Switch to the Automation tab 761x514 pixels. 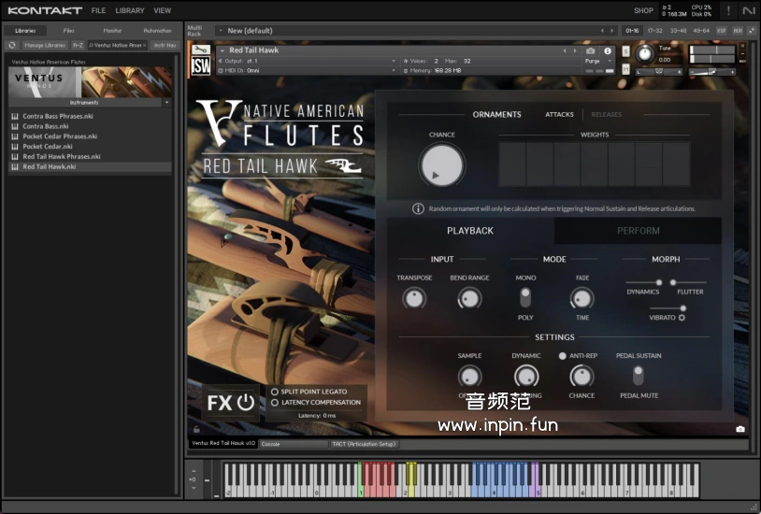pyautogui.click(x=157, y=31)
